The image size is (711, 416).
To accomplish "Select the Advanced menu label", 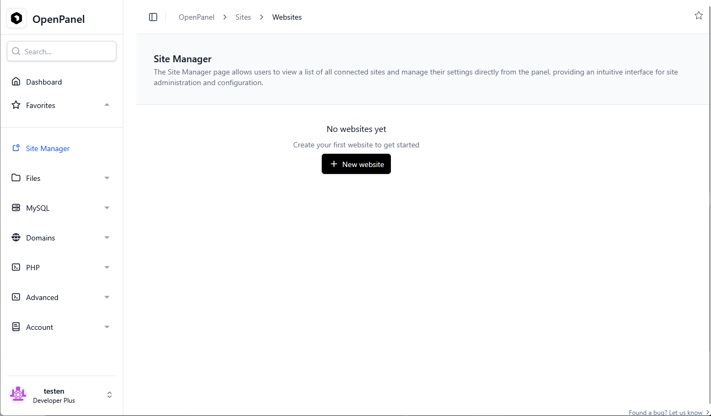I will coord(42,297).
